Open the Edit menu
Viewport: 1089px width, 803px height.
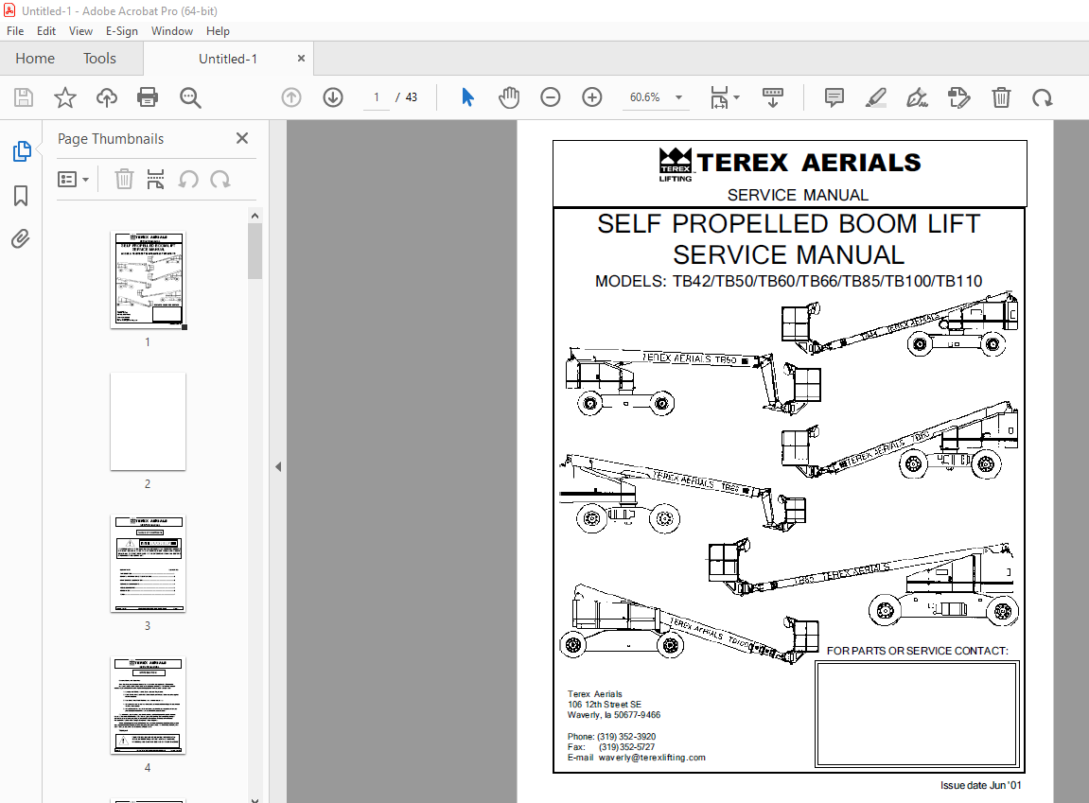pyautogui.click(x=45, y=31)
